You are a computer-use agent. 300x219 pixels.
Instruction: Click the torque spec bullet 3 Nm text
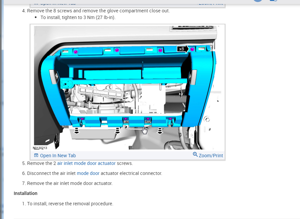(x=78, y=17)
